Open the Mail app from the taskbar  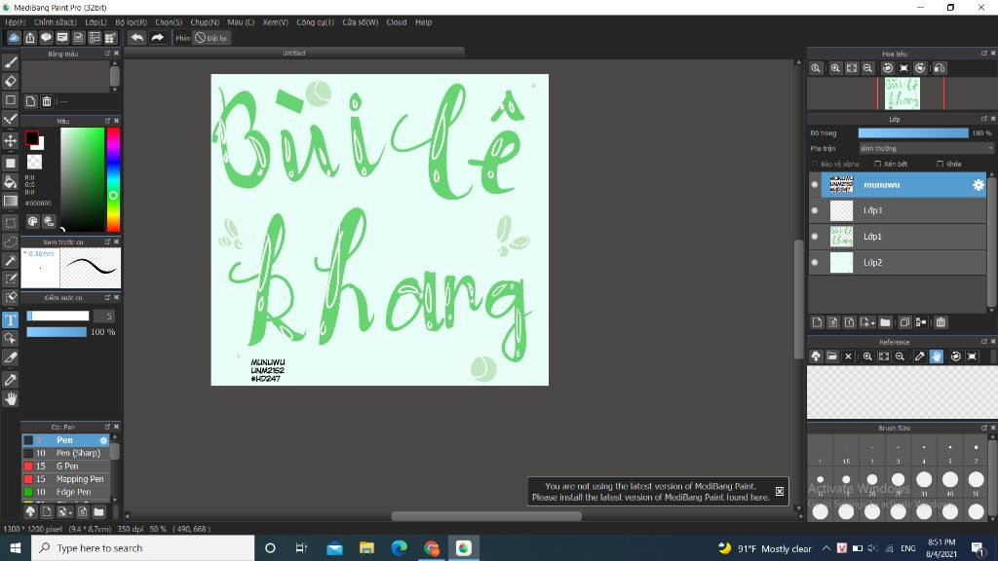click(334, 548)
